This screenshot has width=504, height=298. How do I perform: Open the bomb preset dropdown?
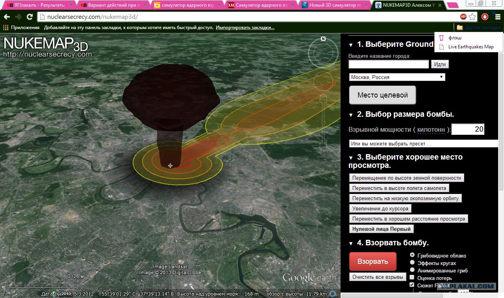pos(424,143)
